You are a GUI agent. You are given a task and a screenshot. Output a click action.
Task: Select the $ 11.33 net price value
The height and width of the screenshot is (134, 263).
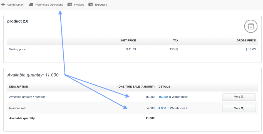(x=130, y=49)
